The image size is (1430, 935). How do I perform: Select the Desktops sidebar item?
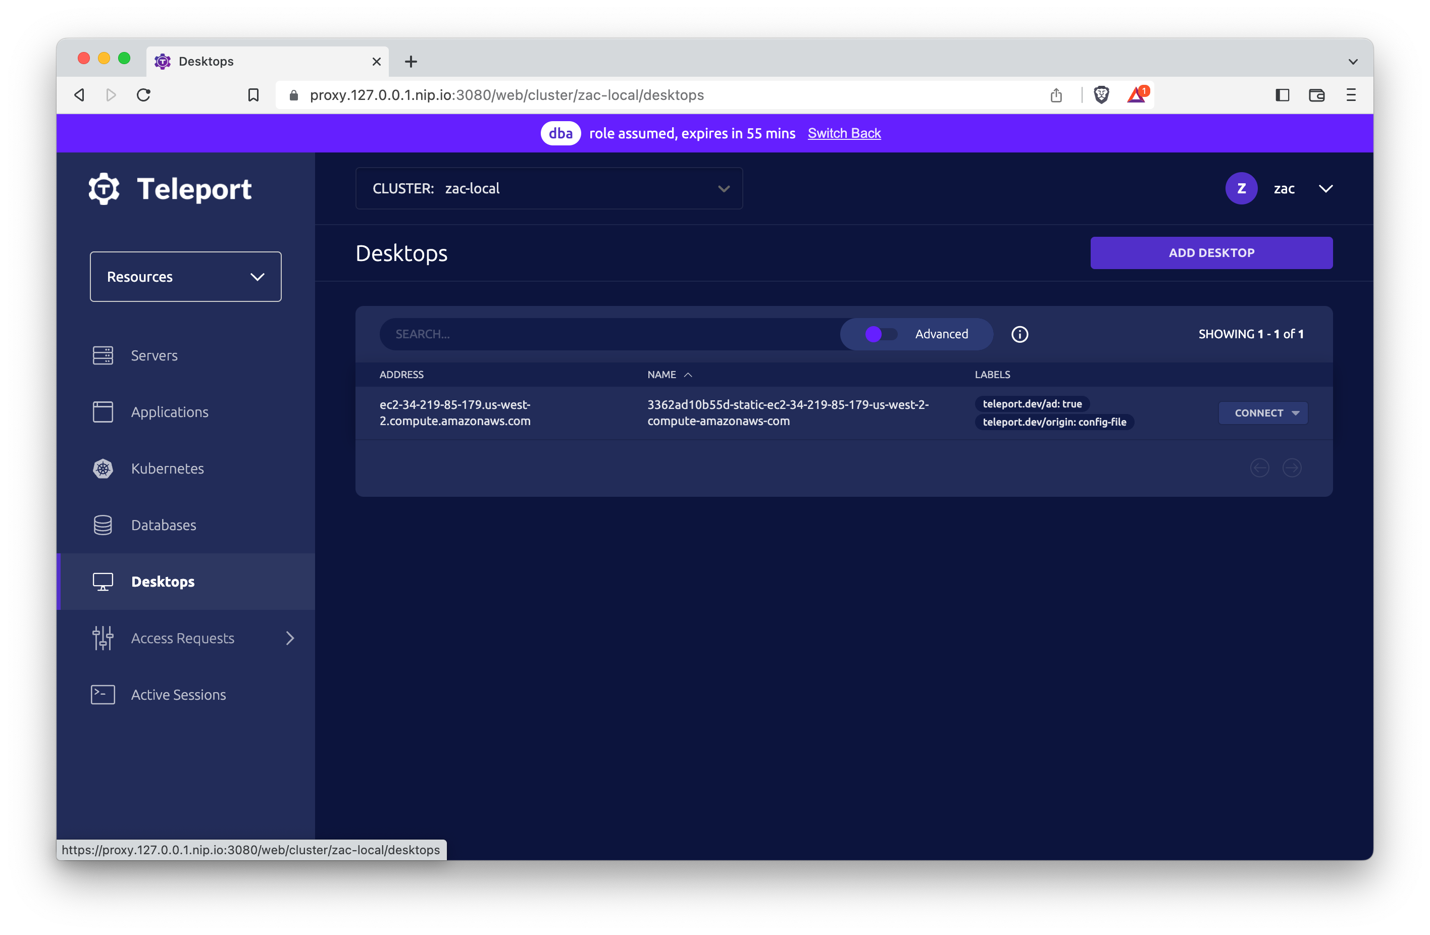point(163,582)
